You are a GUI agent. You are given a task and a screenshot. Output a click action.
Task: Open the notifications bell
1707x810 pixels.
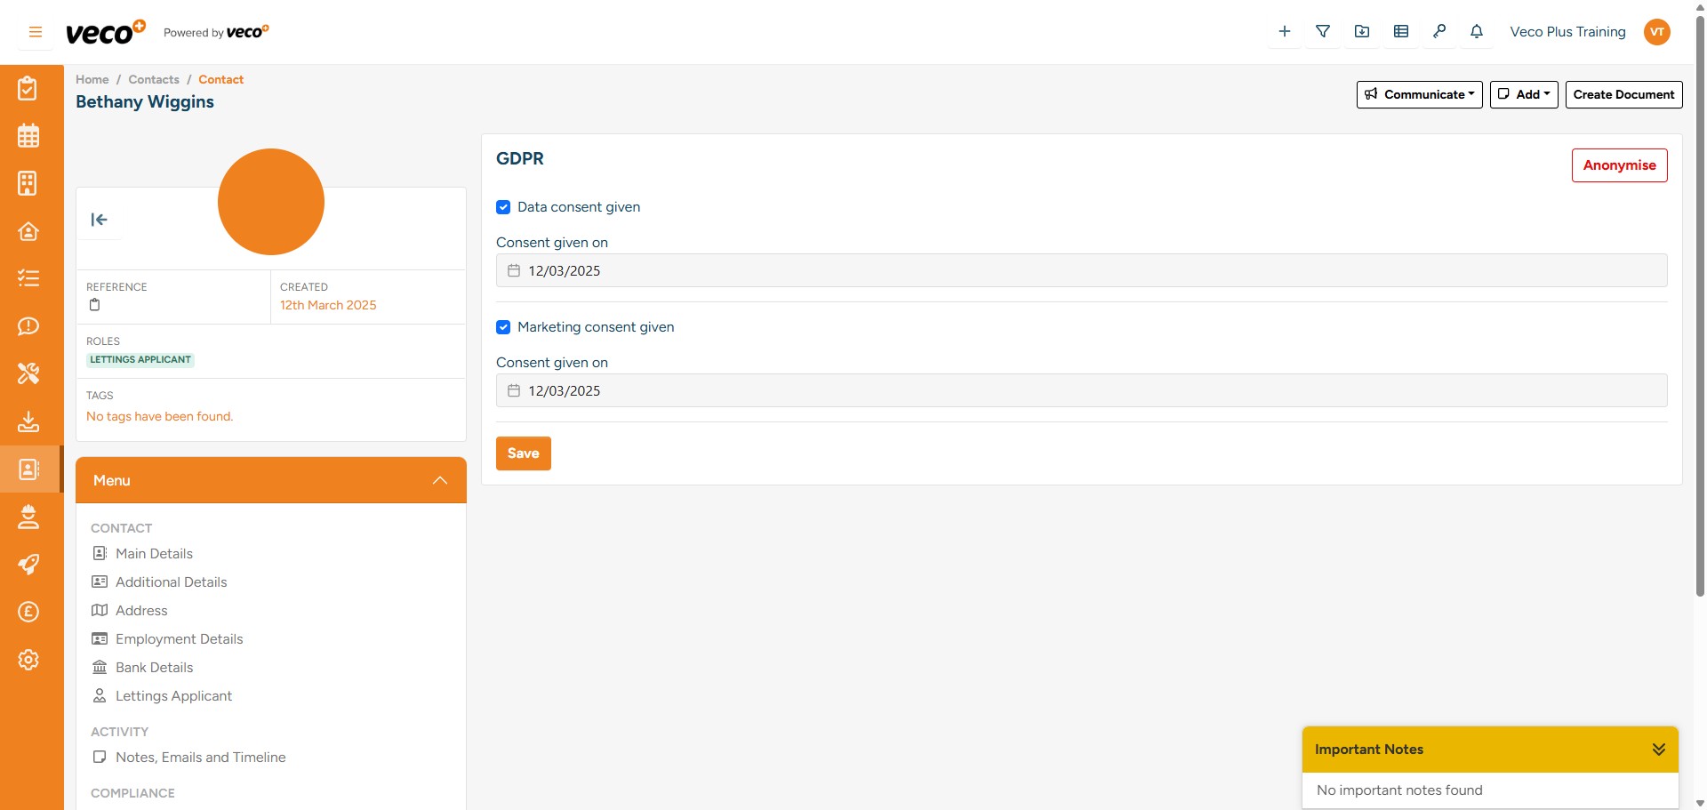coord(1477,31)
